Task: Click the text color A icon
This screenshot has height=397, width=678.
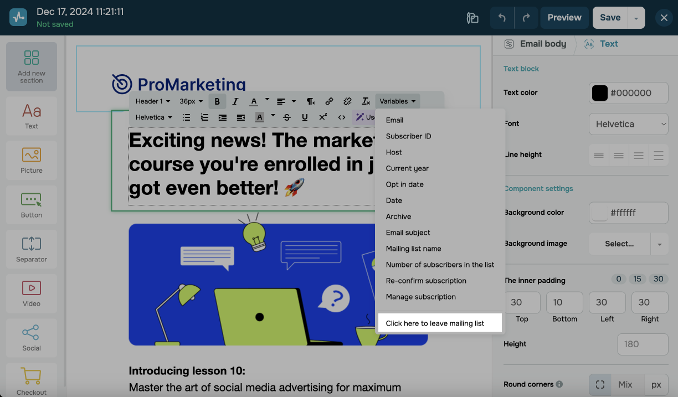Action: coord(254,101)
